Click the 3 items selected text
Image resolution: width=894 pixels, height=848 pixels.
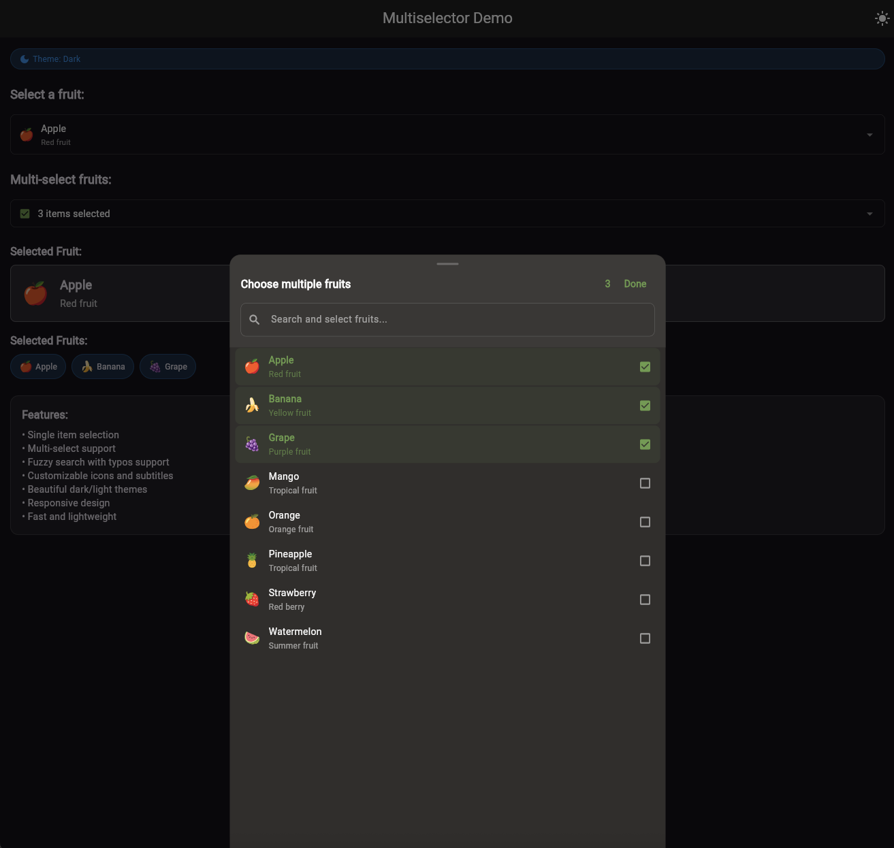74,214
